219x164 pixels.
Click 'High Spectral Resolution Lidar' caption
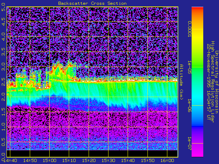coord(212,82)
